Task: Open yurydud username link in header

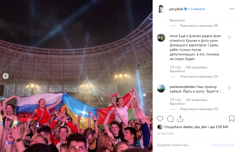Action: coord(176,9)
